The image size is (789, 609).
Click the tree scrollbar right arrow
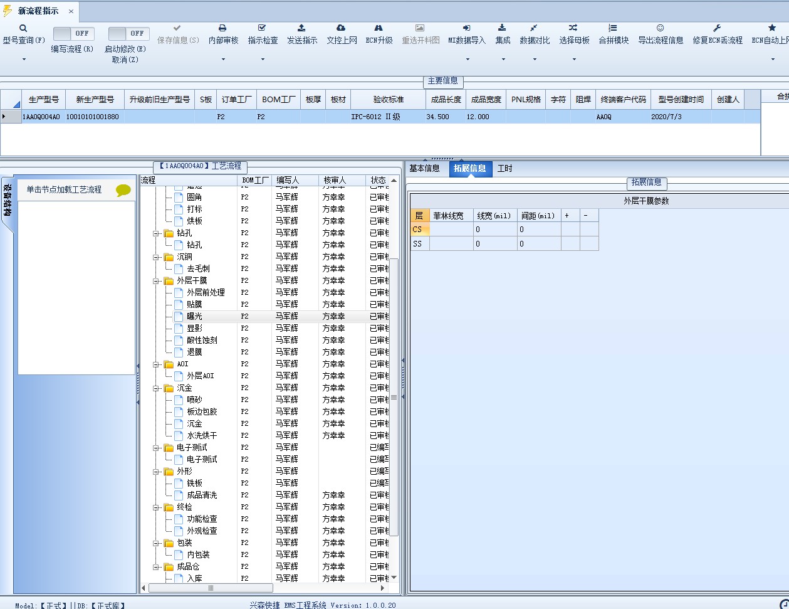(x=383, y=588)
